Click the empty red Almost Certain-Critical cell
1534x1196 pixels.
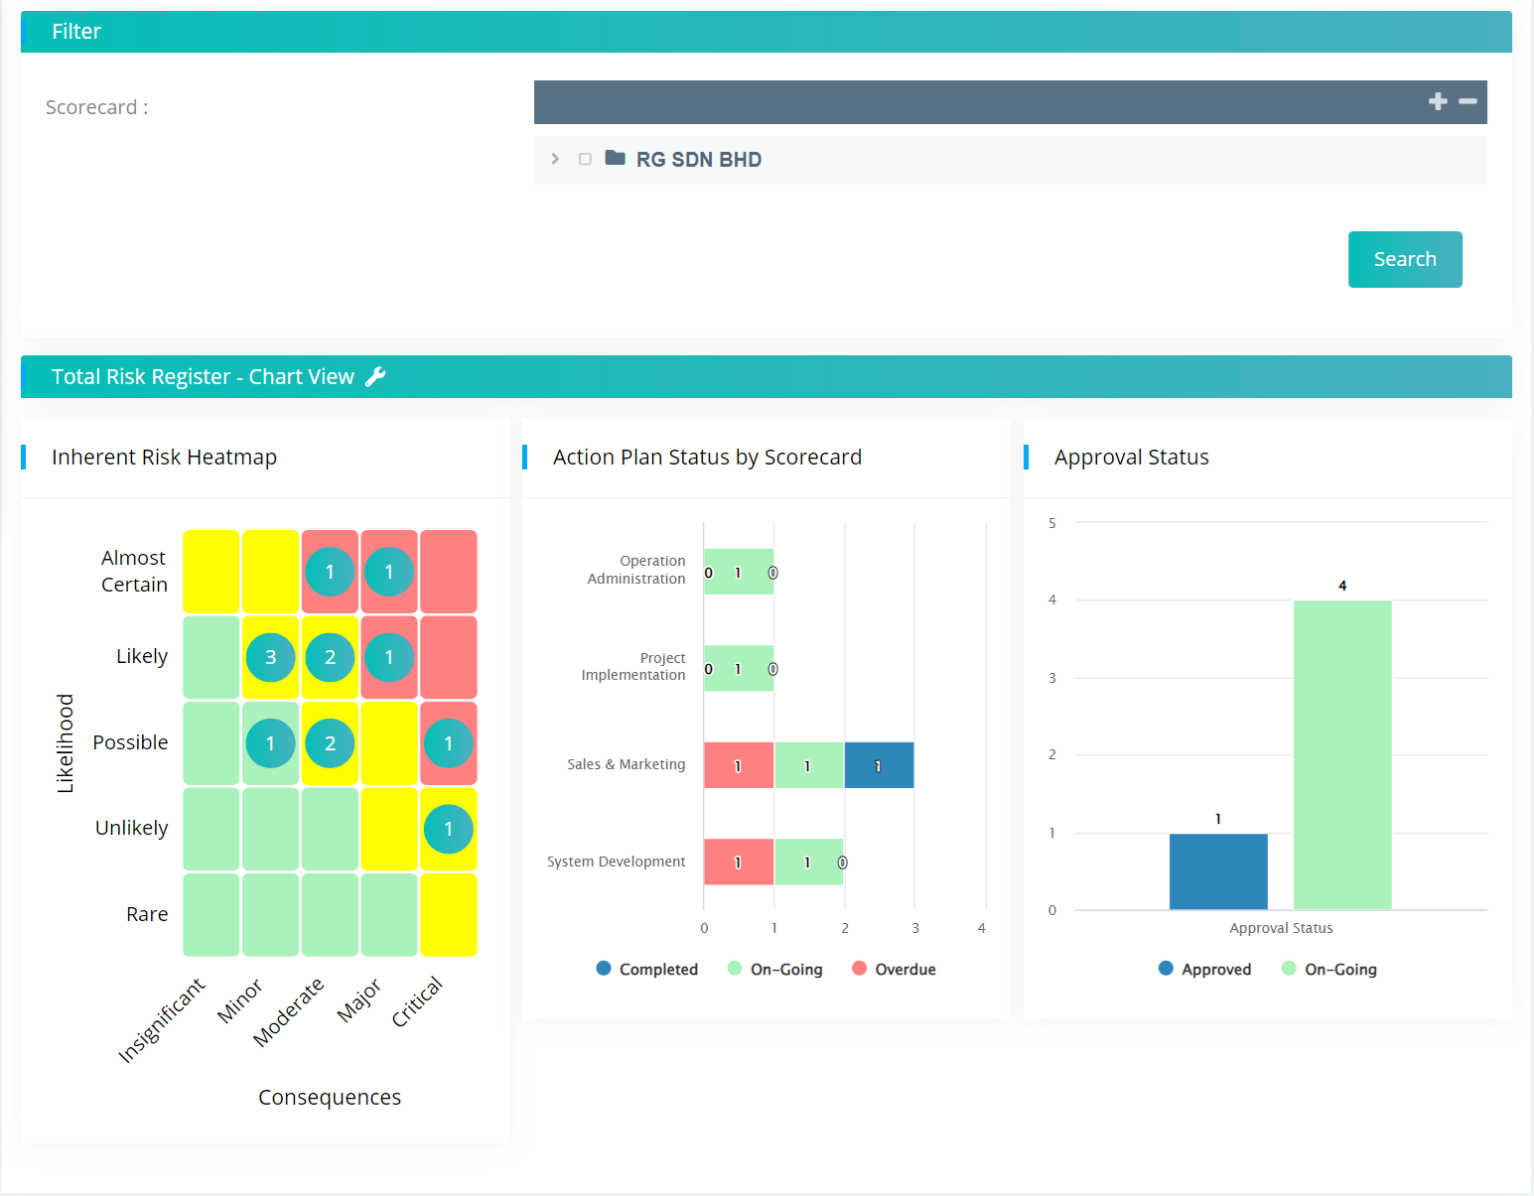448,572
